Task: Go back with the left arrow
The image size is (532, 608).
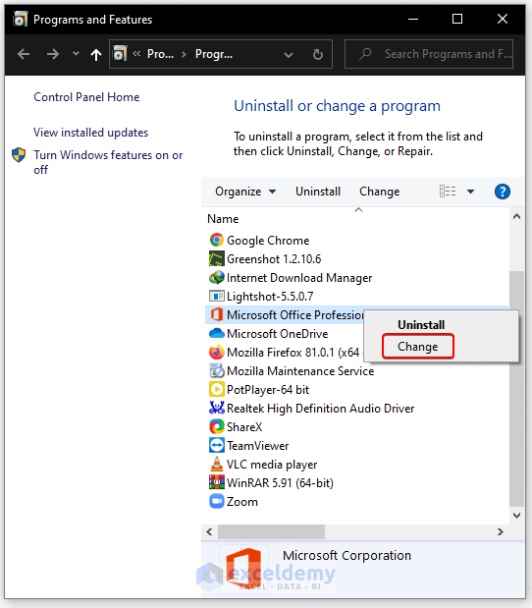Action: pyautogui.click(x=24, y=54)
